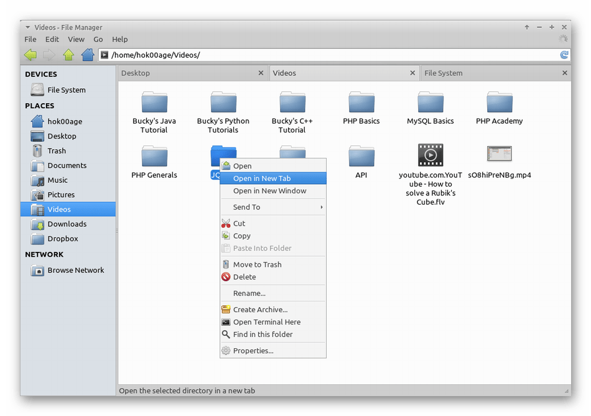Select Browse Network in the sidebar
591x416 pixels.
pyautogui.click(x=75, y=270)
